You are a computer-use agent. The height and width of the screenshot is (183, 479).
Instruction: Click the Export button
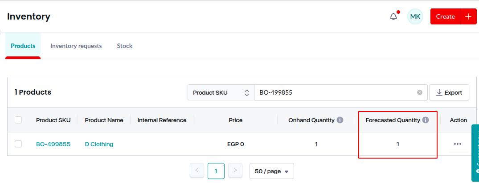(x=449, y=92)
